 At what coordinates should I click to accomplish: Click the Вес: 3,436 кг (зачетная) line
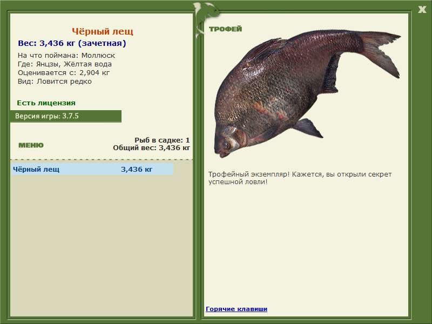coord(72,43)
